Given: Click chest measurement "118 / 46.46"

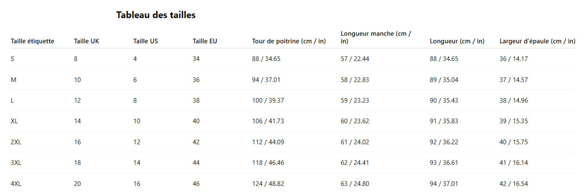Looking at the screenshot, I should (268, 163).
